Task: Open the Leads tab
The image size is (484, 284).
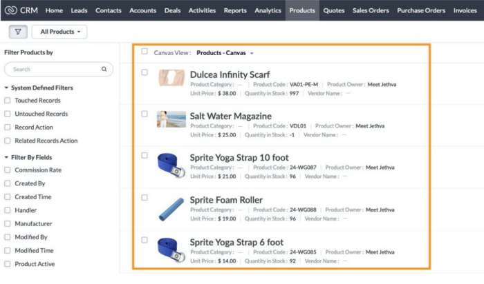Action: click(79, 10)
